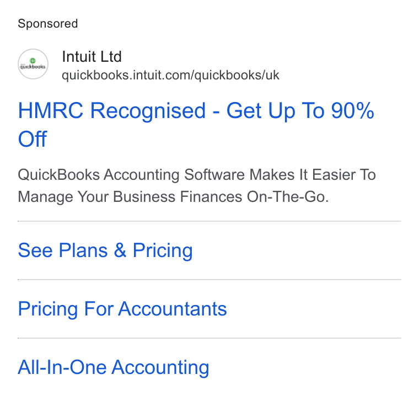This screenshot has height=396, width=419.
Task: Open See Plans & Pricing sitelink
Action: coord(105,250)
